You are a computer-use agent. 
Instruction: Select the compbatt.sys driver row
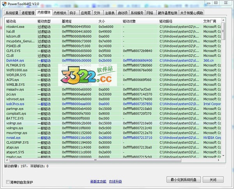(113, 113)
